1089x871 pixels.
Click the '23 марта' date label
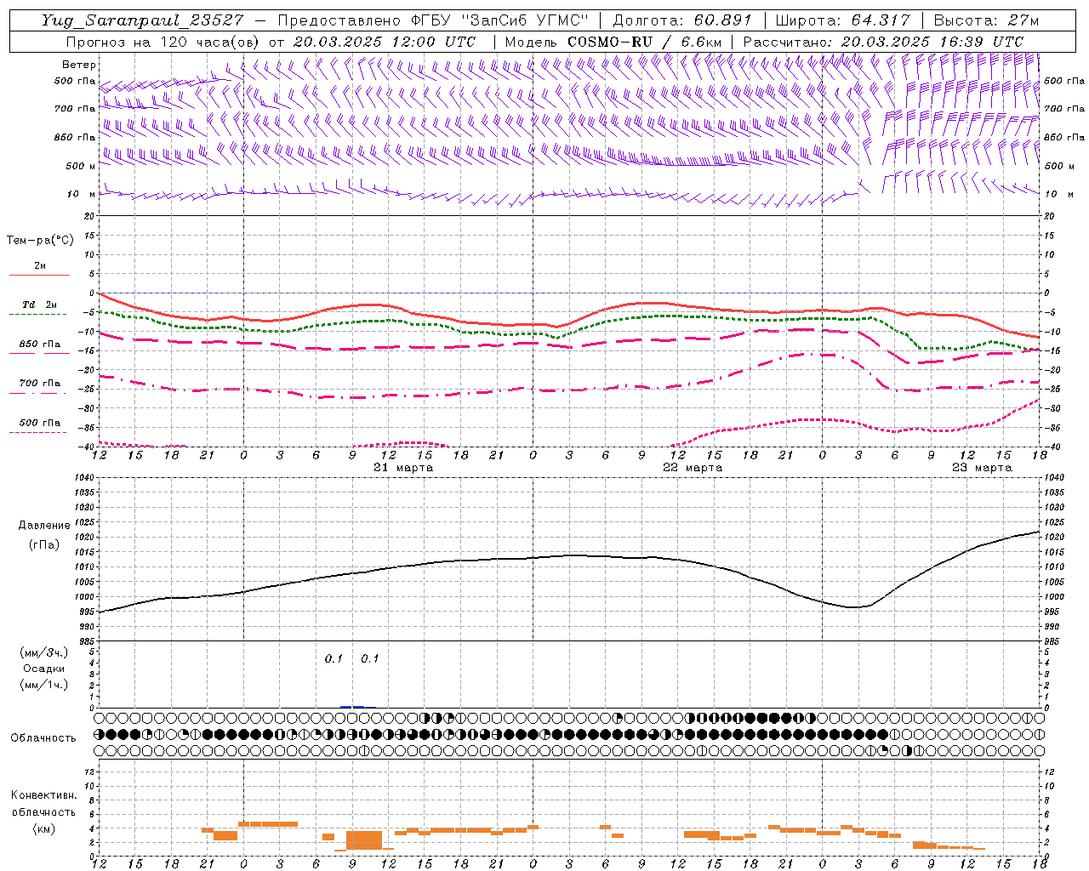pos(982,468)
